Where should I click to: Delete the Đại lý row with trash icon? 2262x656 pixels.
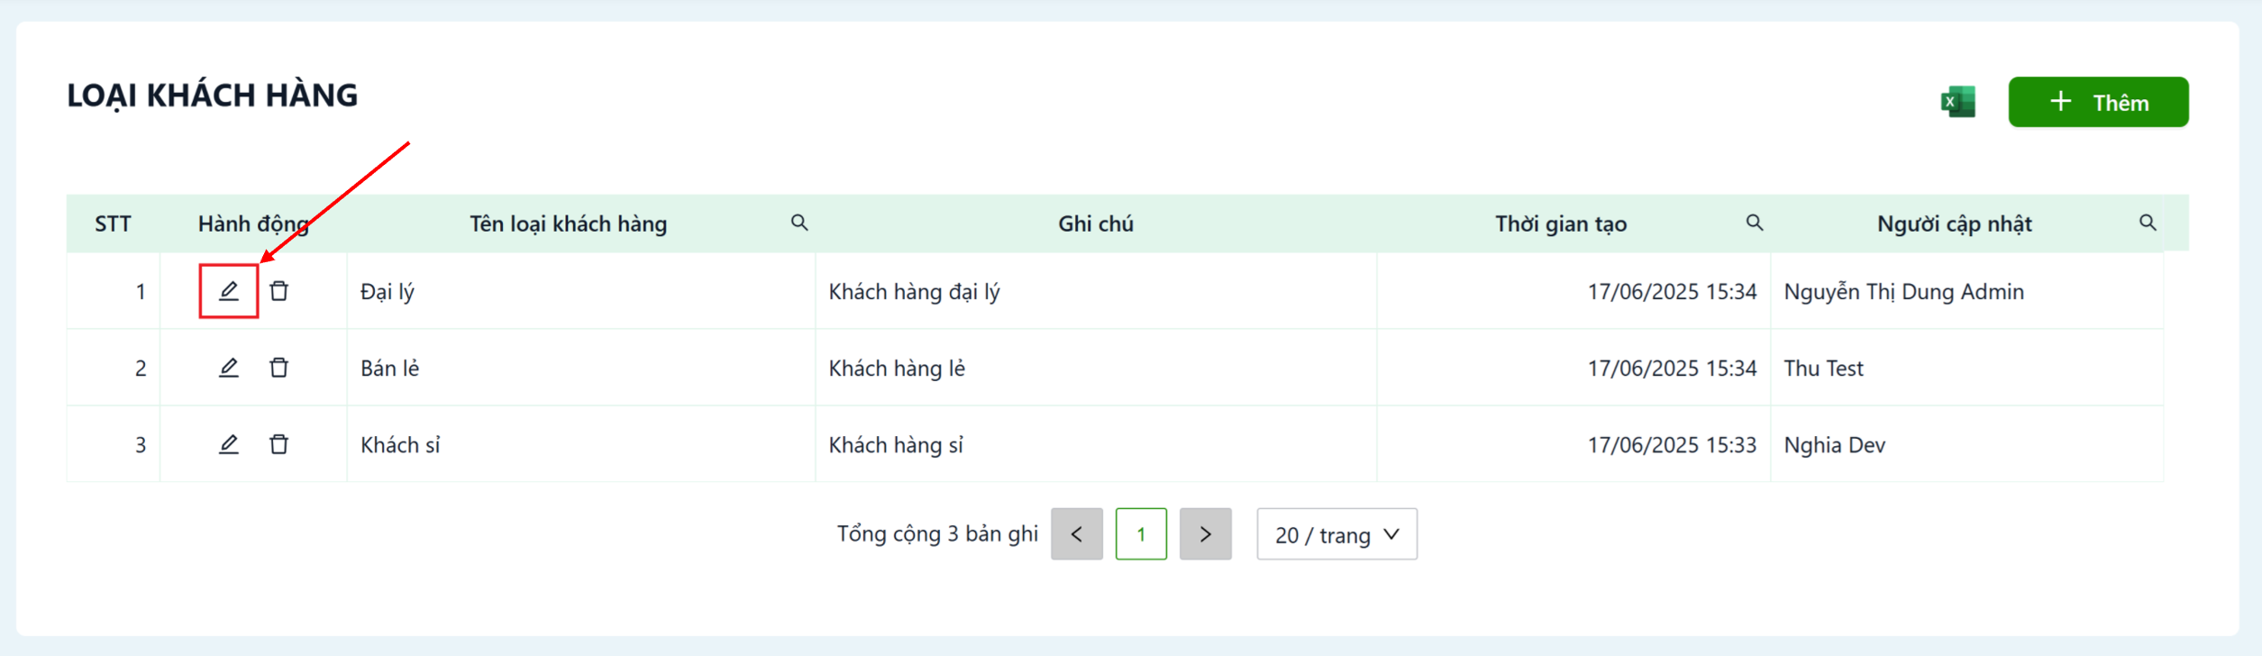click(279, 291)
